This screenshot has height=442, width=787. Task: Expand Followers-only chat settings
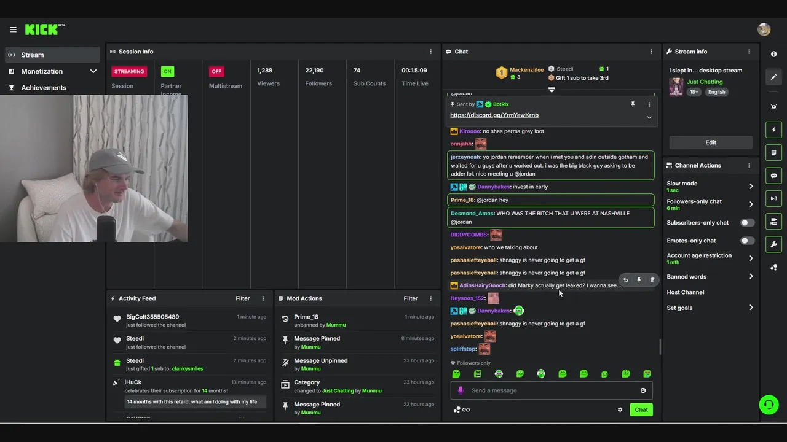751,204
